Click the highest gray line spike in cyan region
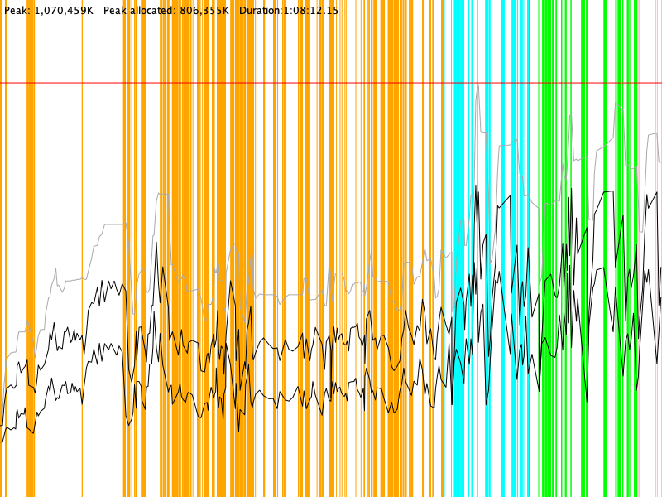 (477, 86)
